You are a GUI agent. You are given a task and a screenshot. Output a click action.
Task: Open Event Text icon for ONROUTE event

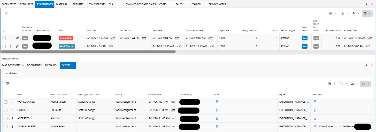click(x=315, y=110)
